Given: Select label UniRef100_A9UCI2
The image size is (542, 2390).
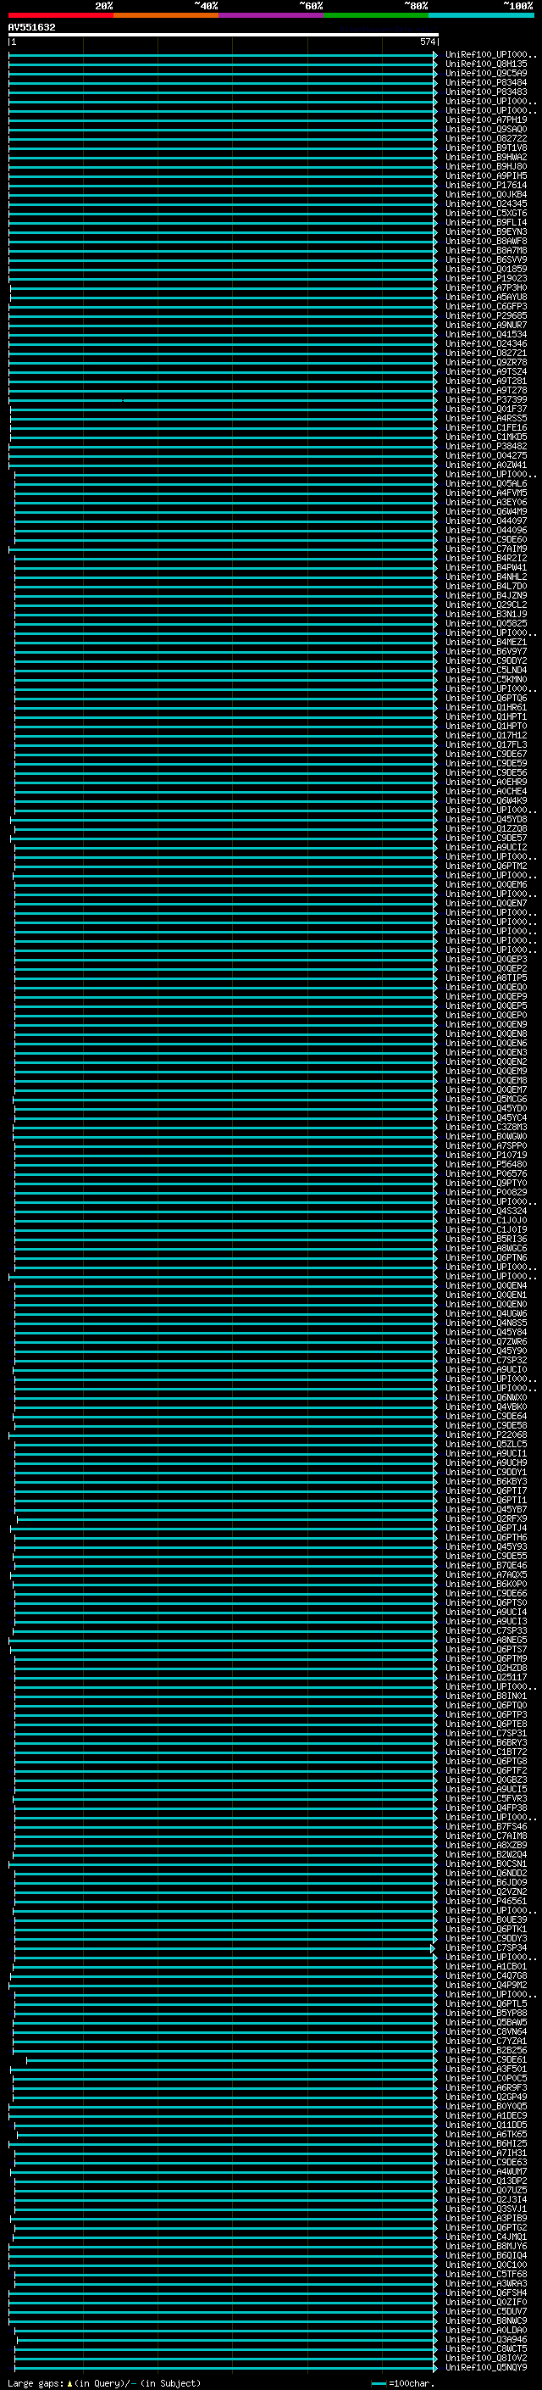Looking at the screenshot, I should click(x=486, y=848).
